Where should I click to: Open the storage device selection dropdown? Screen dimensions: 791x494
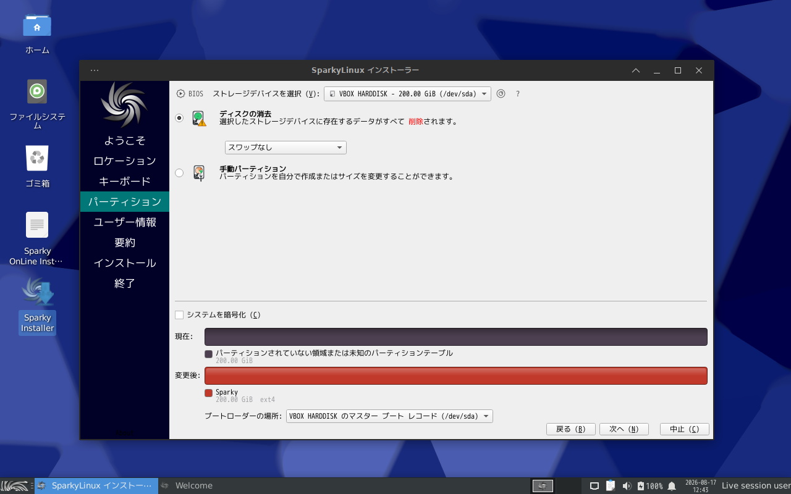pos(407,94)
